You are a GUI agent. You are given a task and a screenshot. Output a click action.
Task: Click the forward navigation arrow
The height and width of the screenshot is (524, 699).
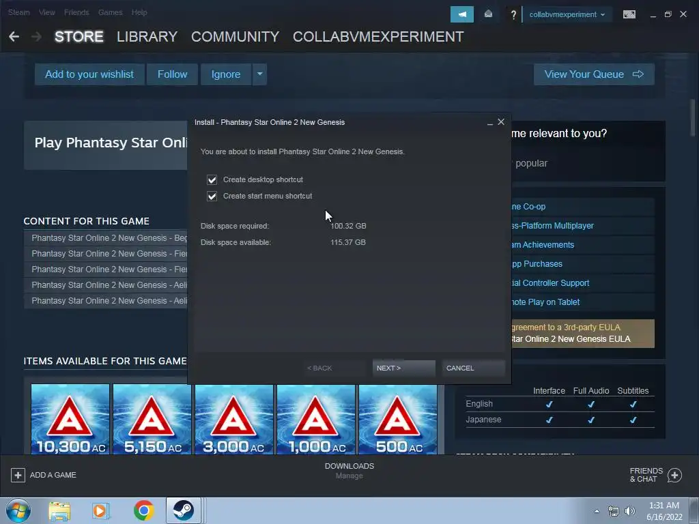click(x=37, y=37)
